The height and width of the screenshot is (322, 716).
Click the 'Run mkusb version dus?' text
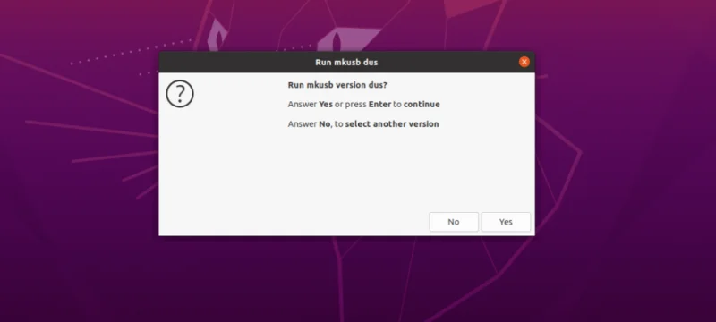[x=337, y=85]
